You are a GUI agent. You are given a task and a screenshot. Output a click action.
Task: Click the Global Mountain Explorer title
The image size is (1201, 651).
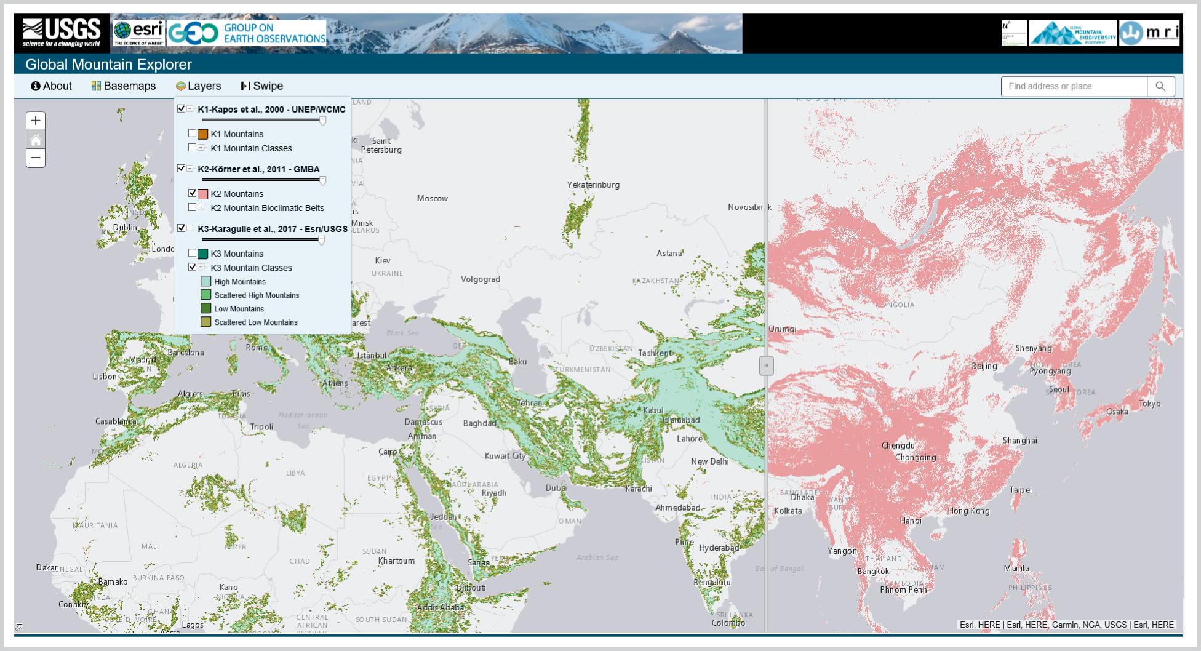(x=108, y=64)
